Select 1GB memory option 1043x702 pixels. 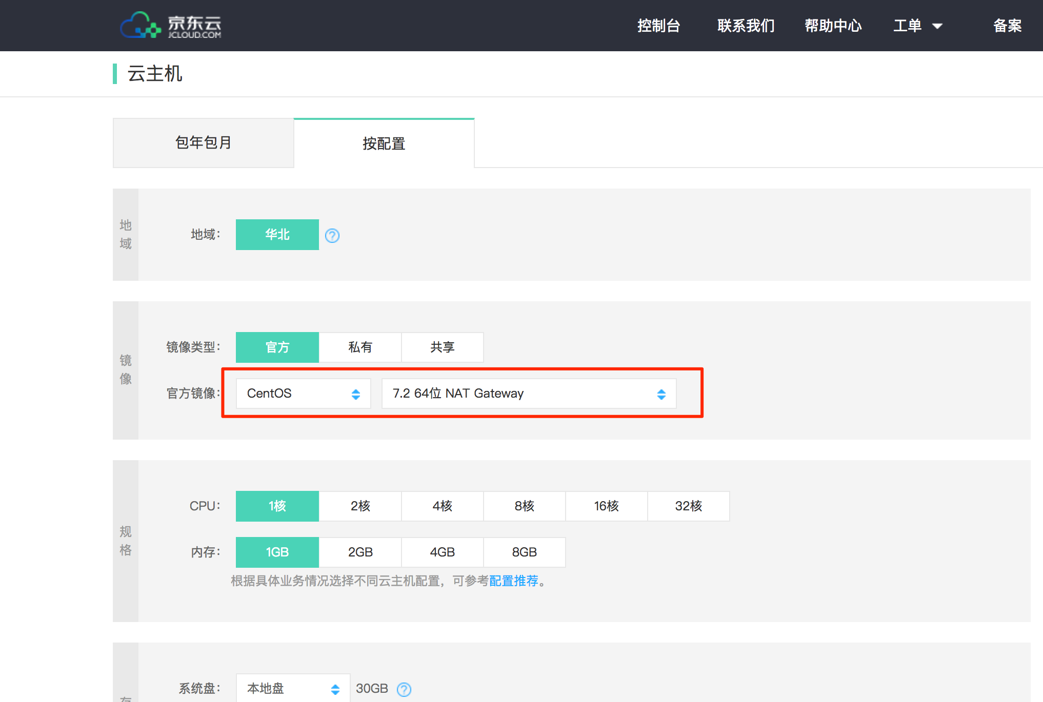click(x=277, y=552)
